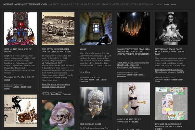The width and height of the screenshot is (195, 130).
Task: Select Artistic tag under Scary Faces post
Action: (167, 80)
